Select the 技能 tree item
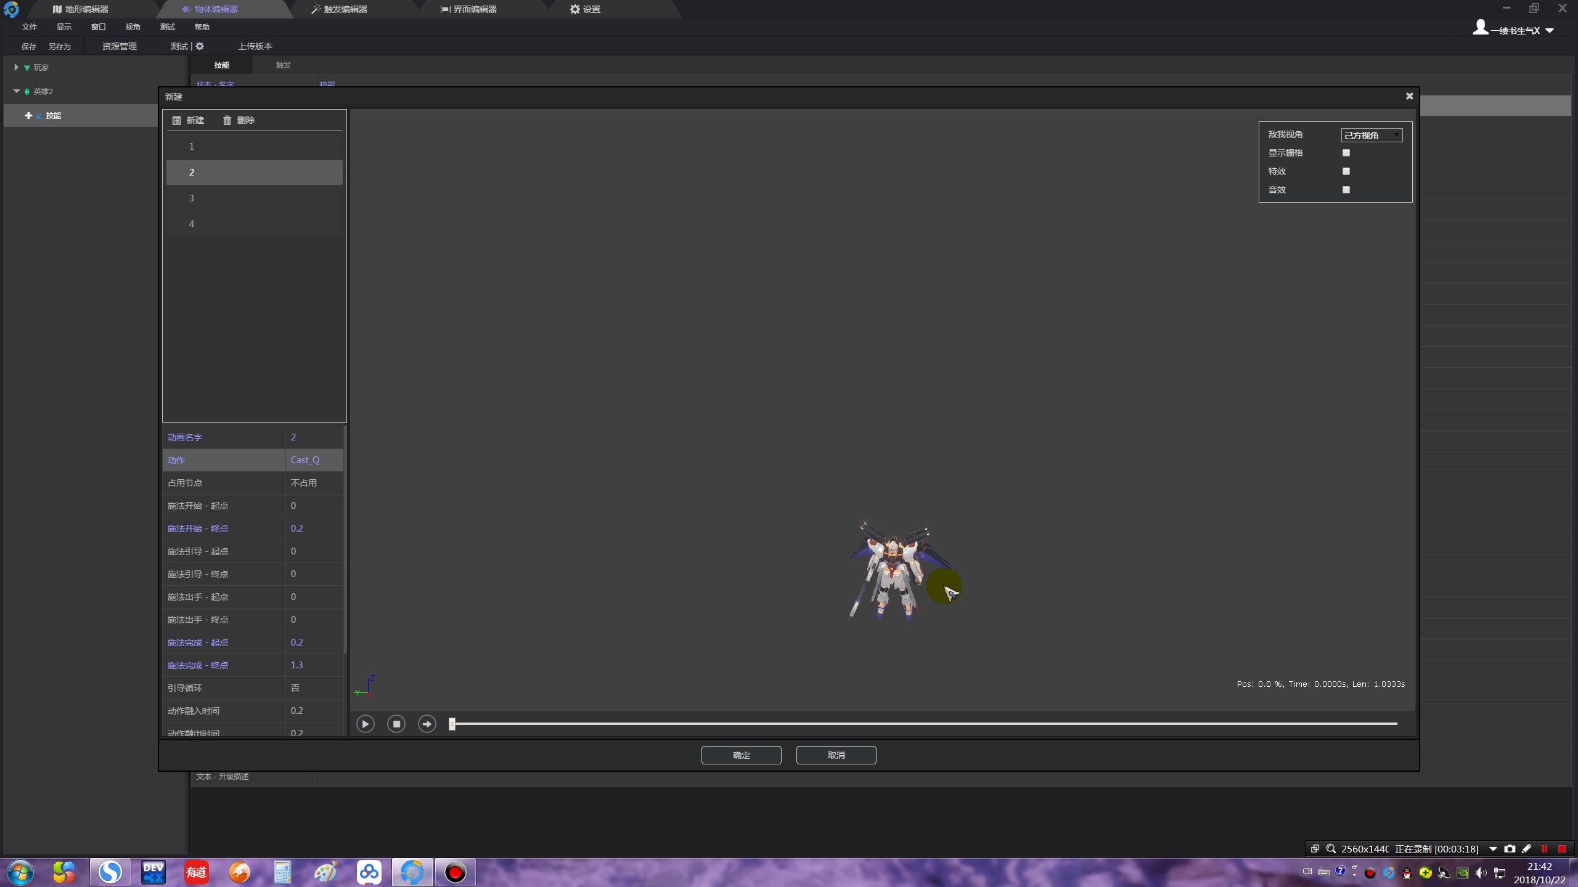This screenshot has height=887, width=1578. [54, 116]
